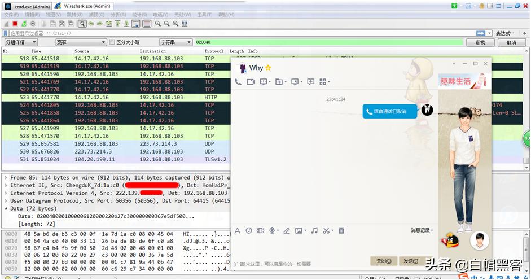Click the round avatar in side panel
The image size is (531, 280).
pos(480,240)
